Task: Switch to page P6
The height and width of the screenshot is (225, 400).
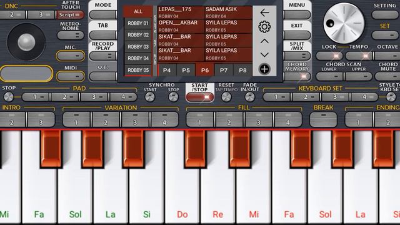Action: pos(205,70)
